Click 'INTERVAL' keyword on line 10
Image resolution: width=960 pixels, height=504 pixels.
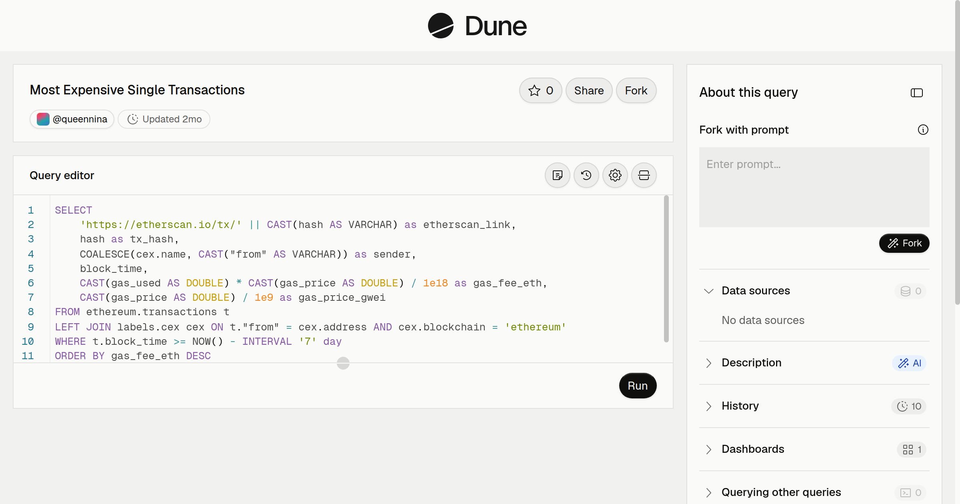tap(267, 341)
